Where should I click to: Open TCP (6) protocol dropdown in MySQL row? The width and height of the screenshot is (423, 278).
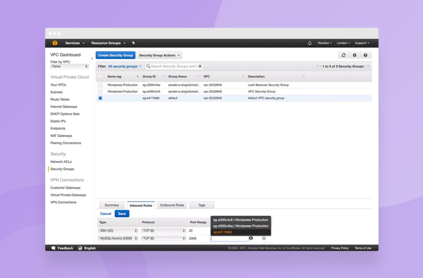pos(164,238)
